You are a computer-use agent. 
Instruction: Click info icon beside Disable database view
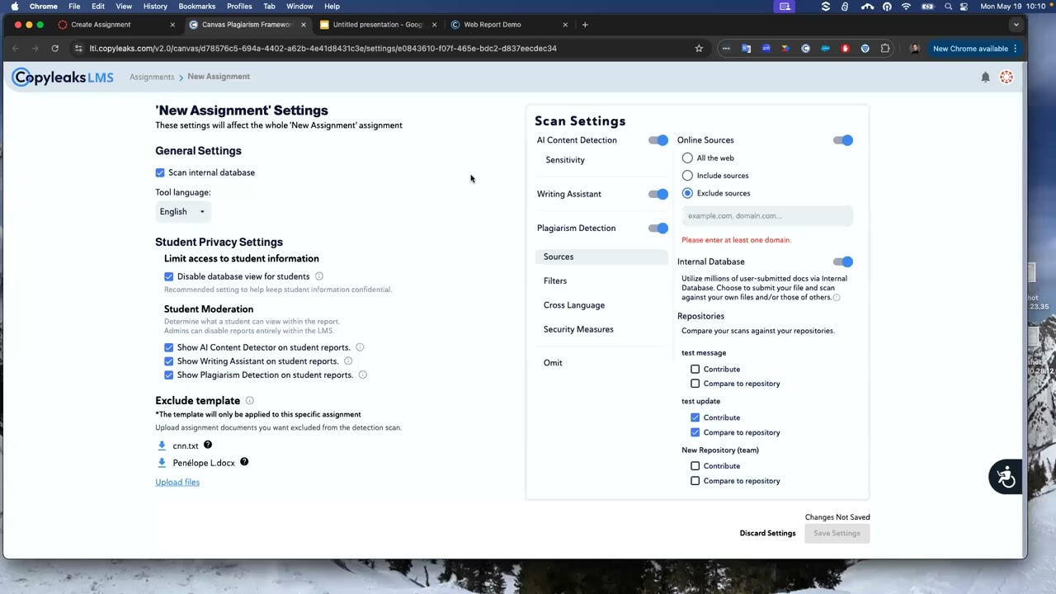click(x=319, y=276)
